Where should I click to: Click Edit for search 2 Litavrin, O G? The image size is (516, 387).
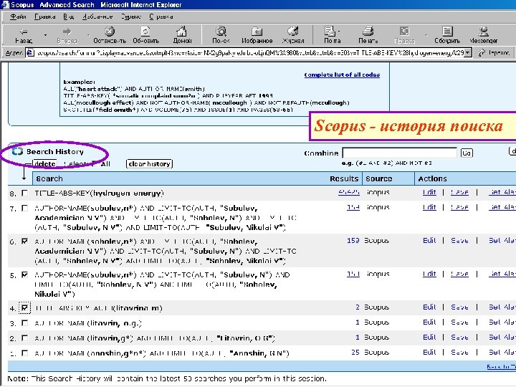coord(429,338)
